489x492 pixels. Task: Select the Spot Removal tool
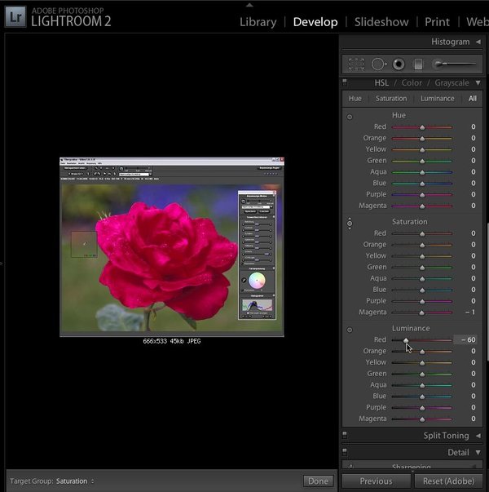tap(378, 64)
